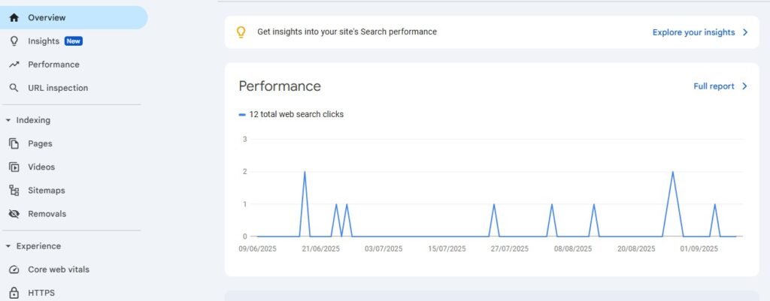Click the chevron beside Explore your insights
Image resolution: width=770 pixels, height=301 pixels.
tap(745, 32)
